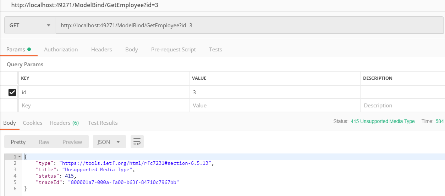Open the Test Results tab
445x196 pixels.
click(x=103, y=123)
